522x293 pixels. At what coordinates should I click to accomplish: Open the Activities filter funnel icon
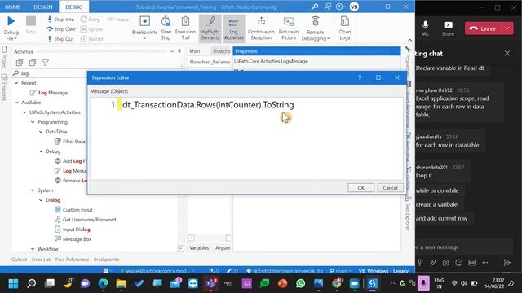(46, 63)
